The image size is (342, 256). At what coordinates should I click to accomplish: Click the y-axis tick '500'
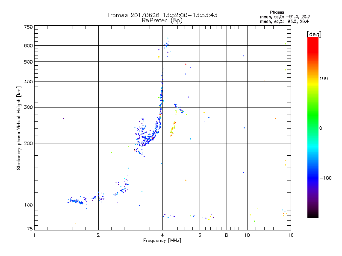pos(28,62)
